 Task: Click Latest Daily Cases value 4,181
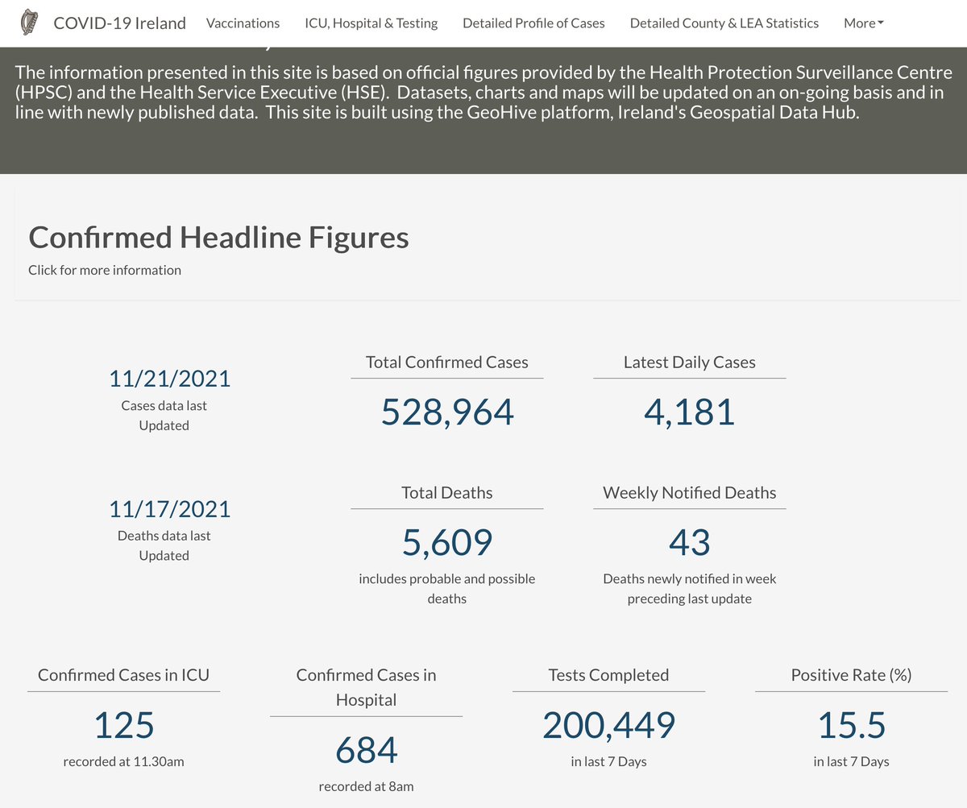pyautogui.click(x=690, y=412)
